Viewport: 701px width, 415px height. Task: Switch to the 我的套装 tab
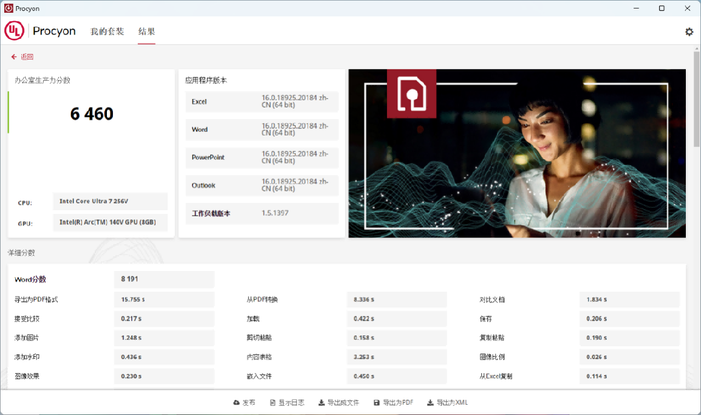(107, 32)
